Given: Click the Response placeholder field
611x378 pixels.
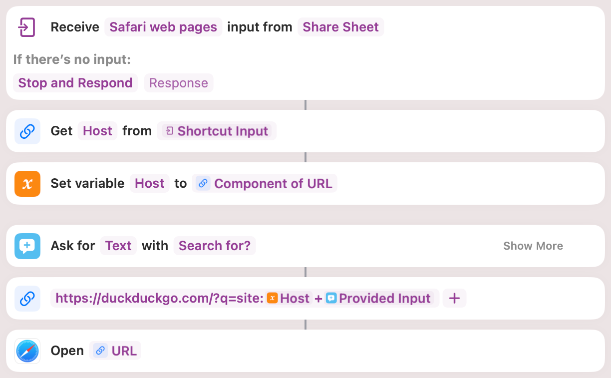Looking at the screenshot, I should click(179, 83).
